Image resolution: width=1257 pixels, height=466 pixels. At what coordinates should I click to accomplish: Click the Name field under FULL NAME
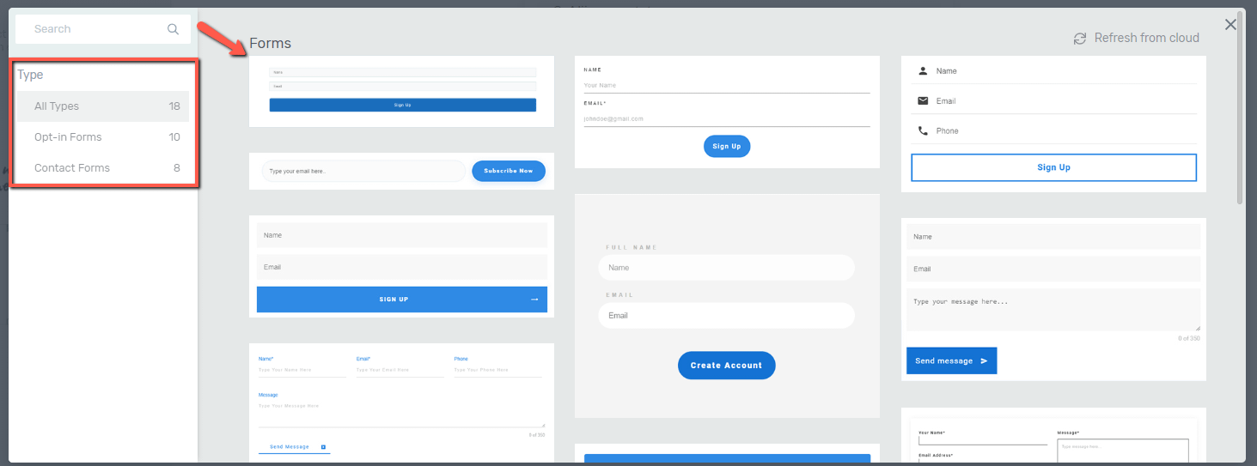click(727, 268)
